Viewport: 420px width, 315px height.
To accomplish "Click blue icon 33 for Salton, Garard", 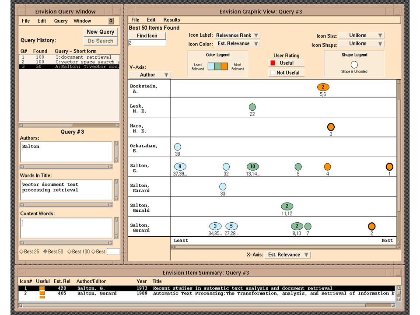I will 223,187.
